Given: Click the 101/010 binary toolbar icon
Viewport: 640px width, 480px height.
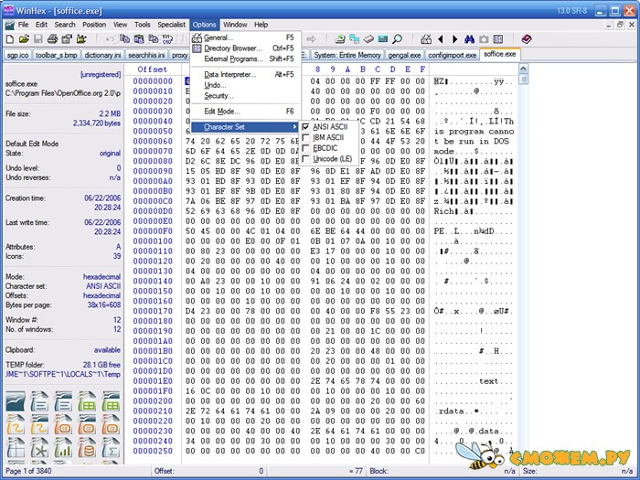Looking at the screenshot, I should pyautogui.click(x=167, y=39).
